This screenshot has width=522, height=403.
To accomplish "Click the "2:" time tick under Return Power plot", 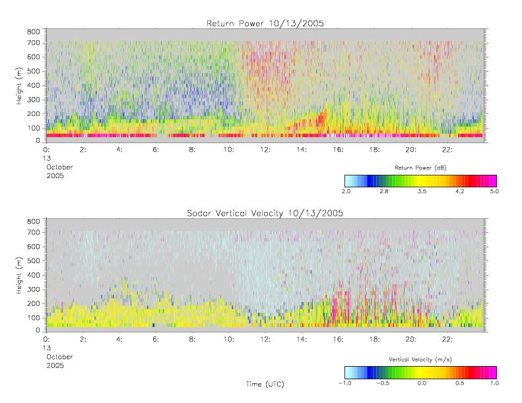I will click(x=83, y=150).
